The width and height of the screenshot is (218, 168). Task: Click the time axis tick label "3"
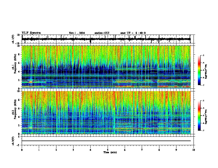point(73,150)
